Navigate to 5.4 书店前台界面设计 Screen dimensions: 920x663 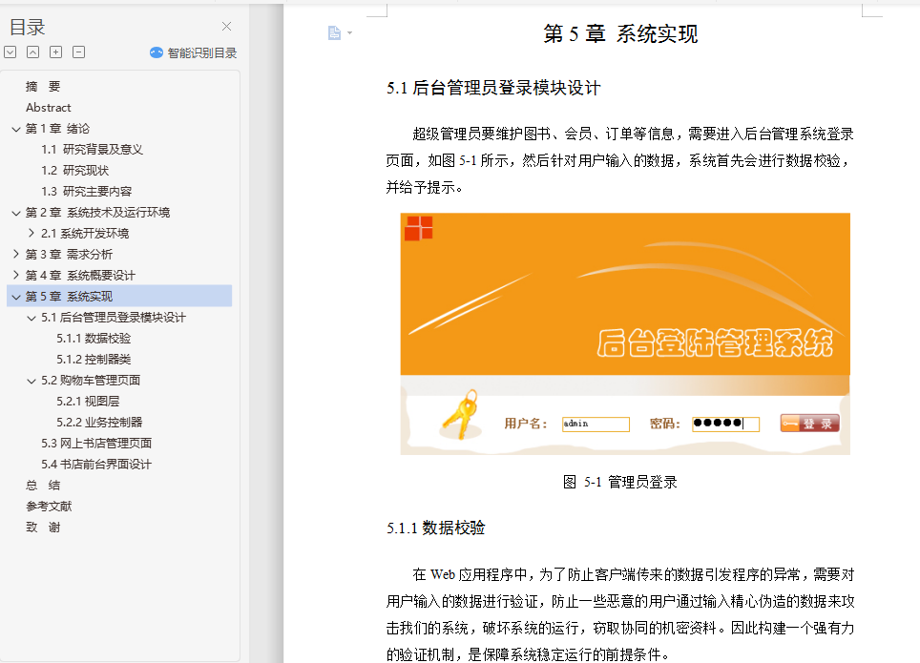click(96, 465)
